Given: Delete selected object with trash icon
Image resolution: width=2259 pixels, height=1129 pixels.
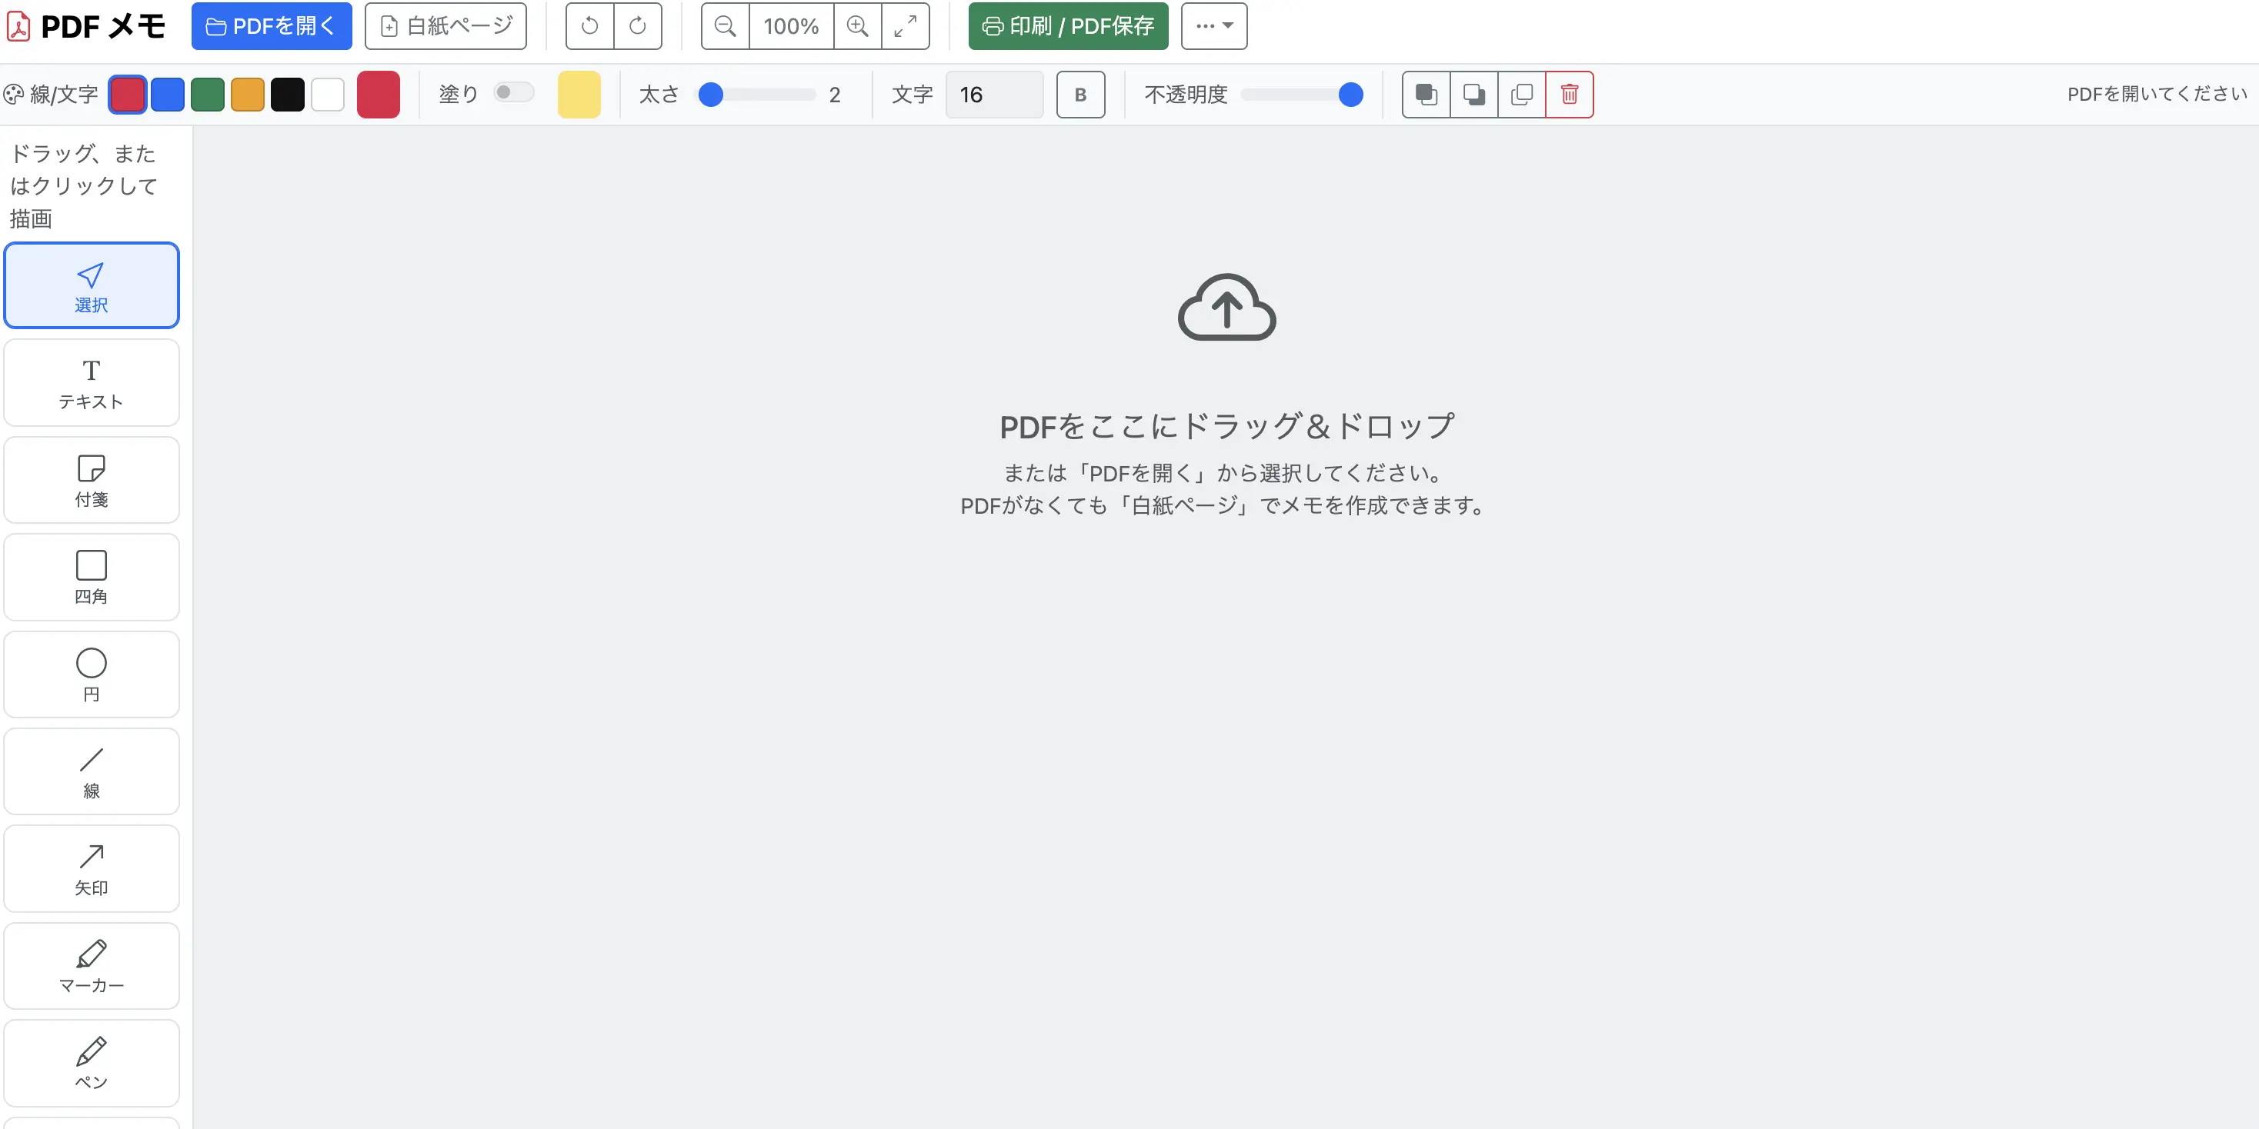Looking at the screenshot, I should pos(1570,95).
